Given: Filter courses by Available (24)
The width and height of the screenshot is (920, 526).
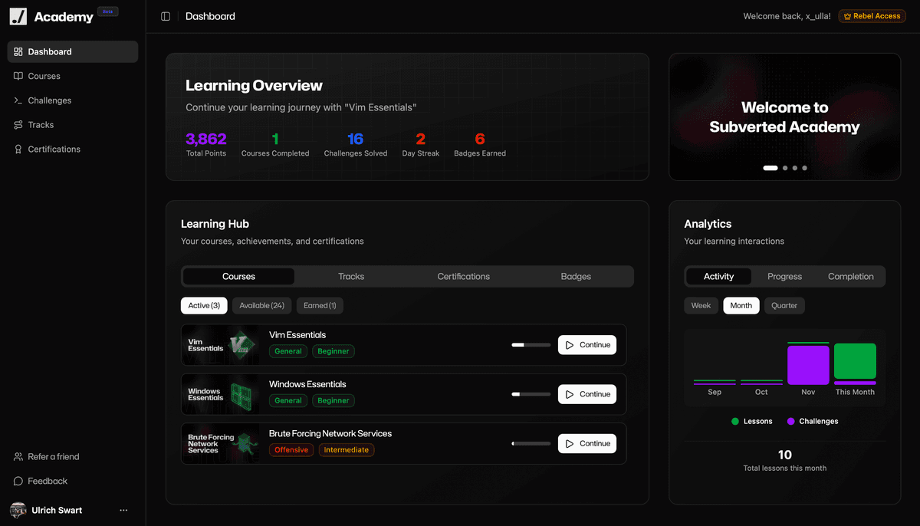Looking at the screenshot, I should [261, 305].
